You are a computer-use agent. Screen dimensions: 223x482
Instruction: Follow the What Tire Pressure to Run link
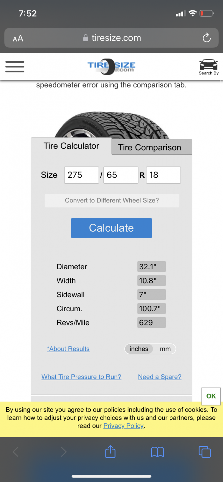click(x=81, y=377)
